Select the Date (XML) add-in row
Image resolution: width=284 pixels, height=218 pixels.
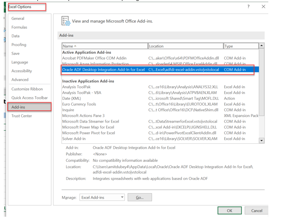tap(160, 98)
